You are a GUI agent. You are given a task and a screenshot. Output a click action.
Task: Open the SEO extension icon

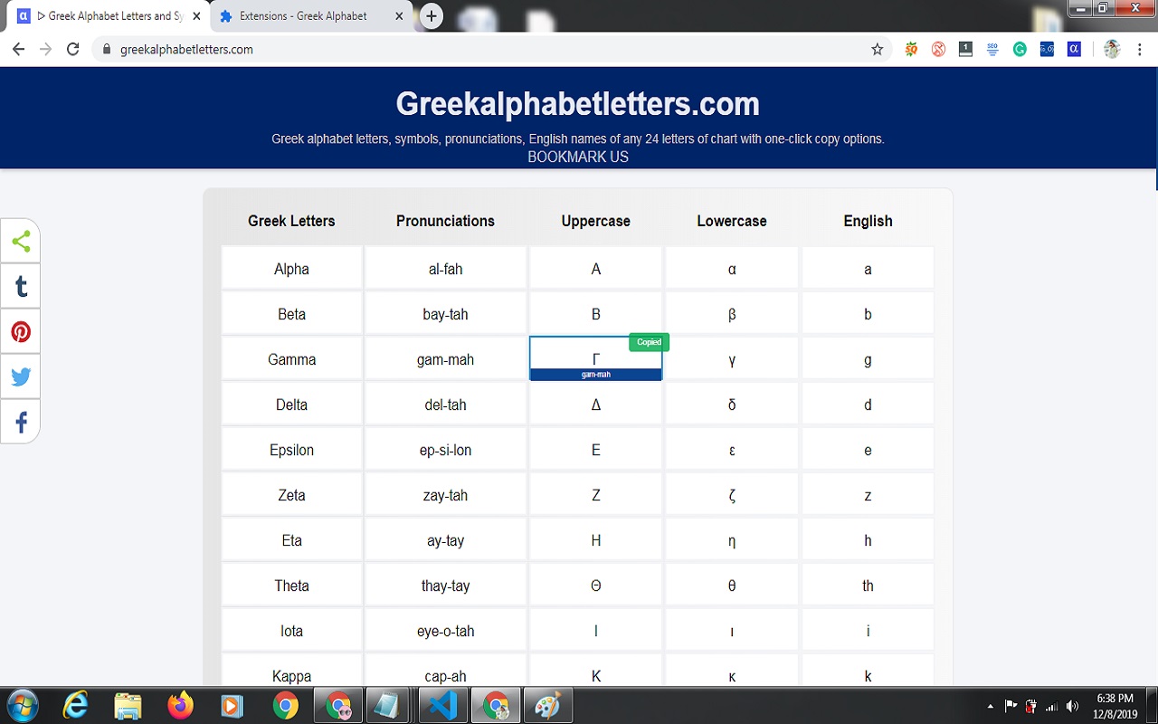(992, 50)
